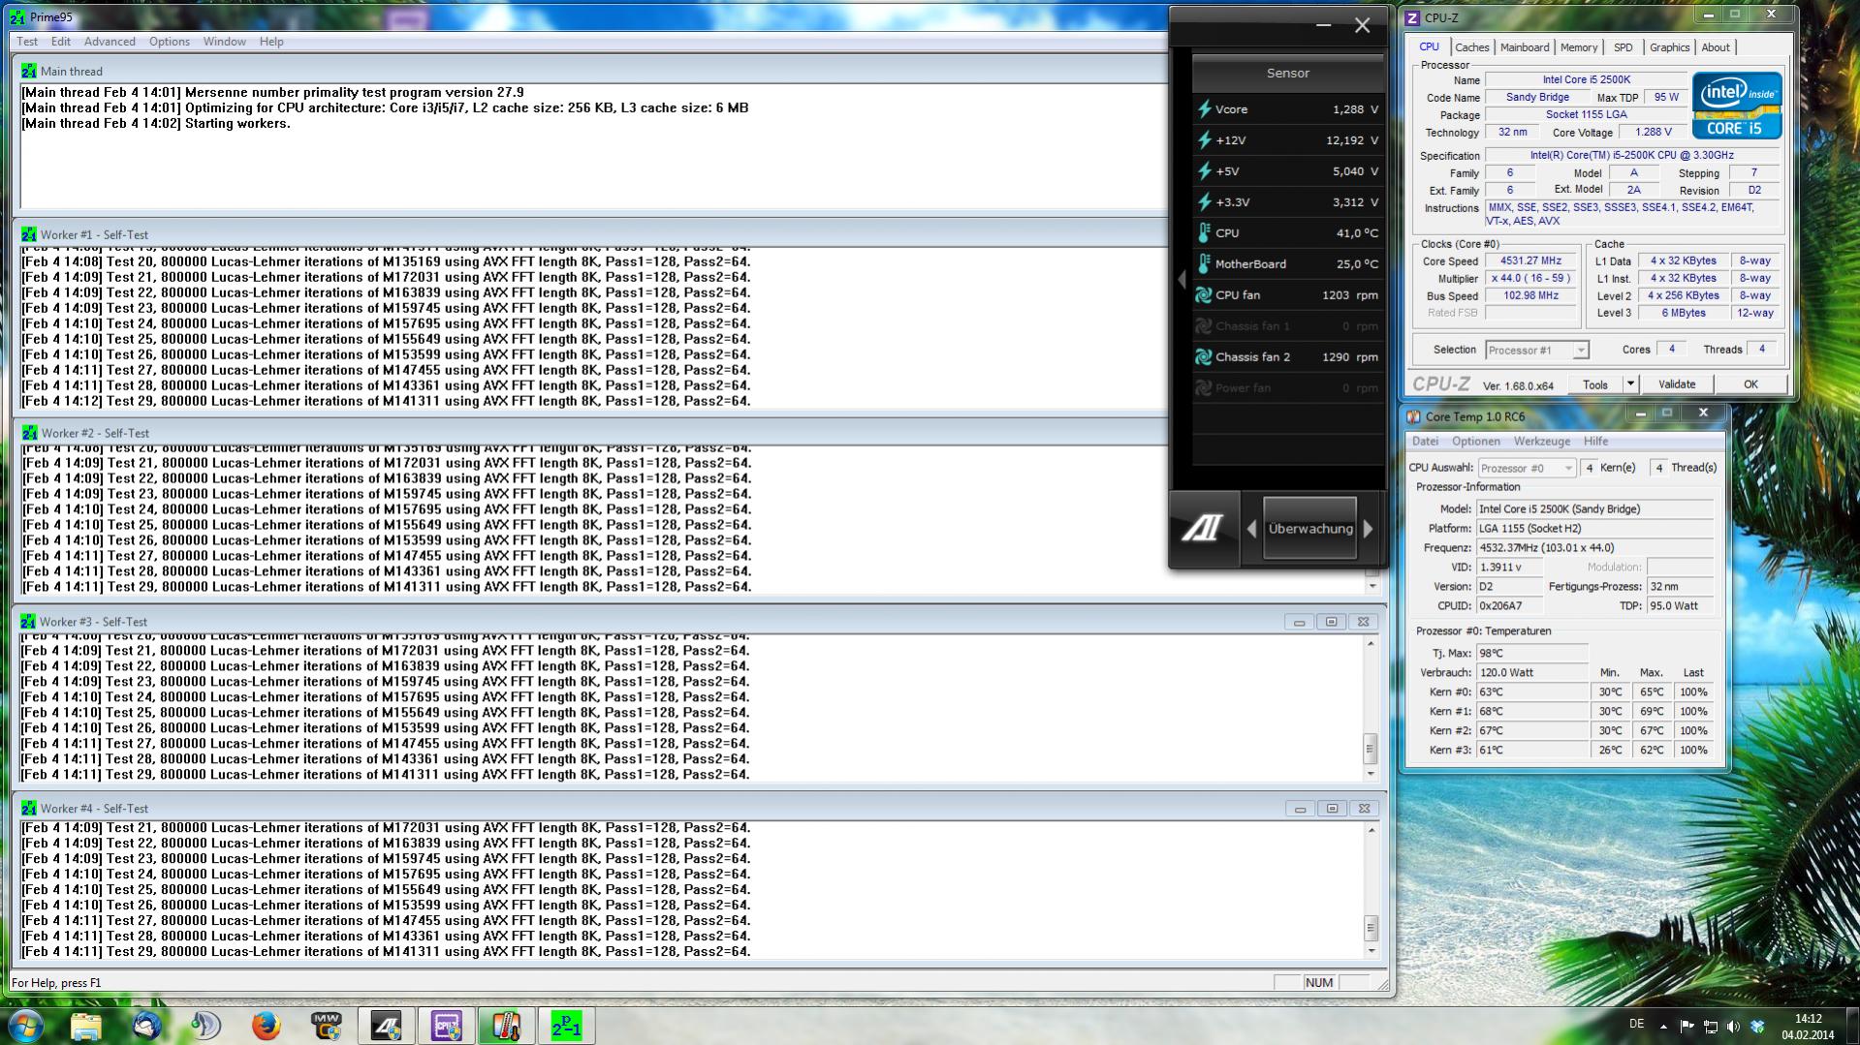The height and width of the screenshot is (1045, 1860).
Task: Click the Sensor header in AI Suite
Action: click(1287, 74)
